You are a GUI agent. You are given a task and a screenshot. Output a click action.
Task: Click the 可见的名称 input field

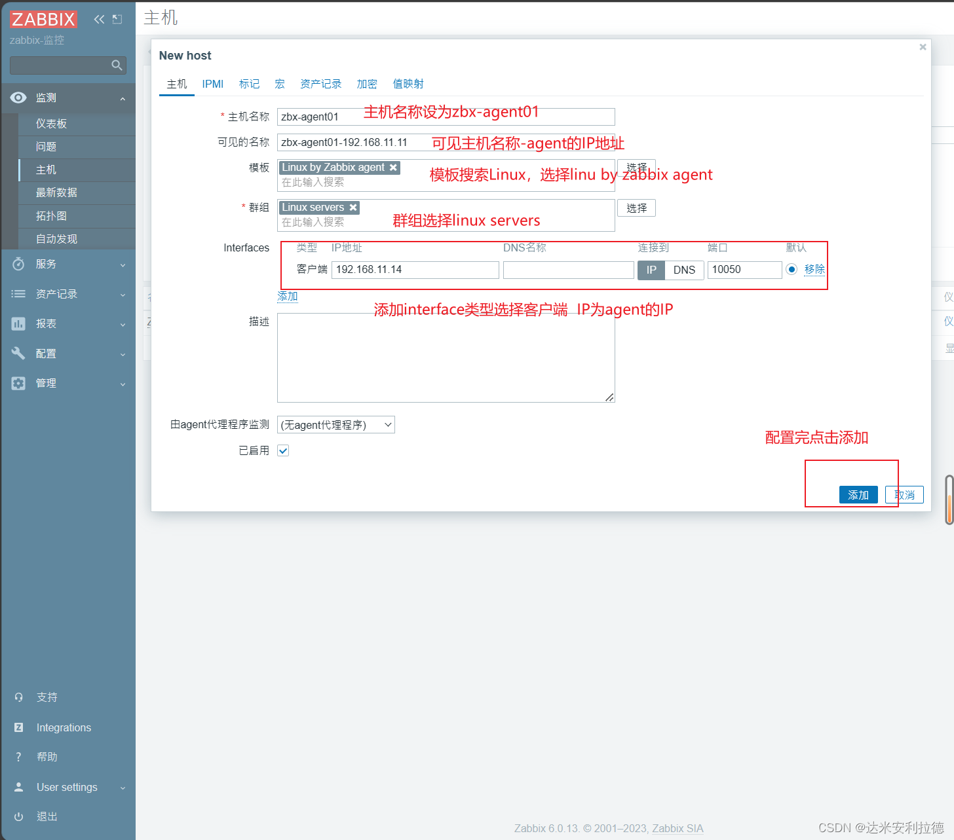coord(446,142)
